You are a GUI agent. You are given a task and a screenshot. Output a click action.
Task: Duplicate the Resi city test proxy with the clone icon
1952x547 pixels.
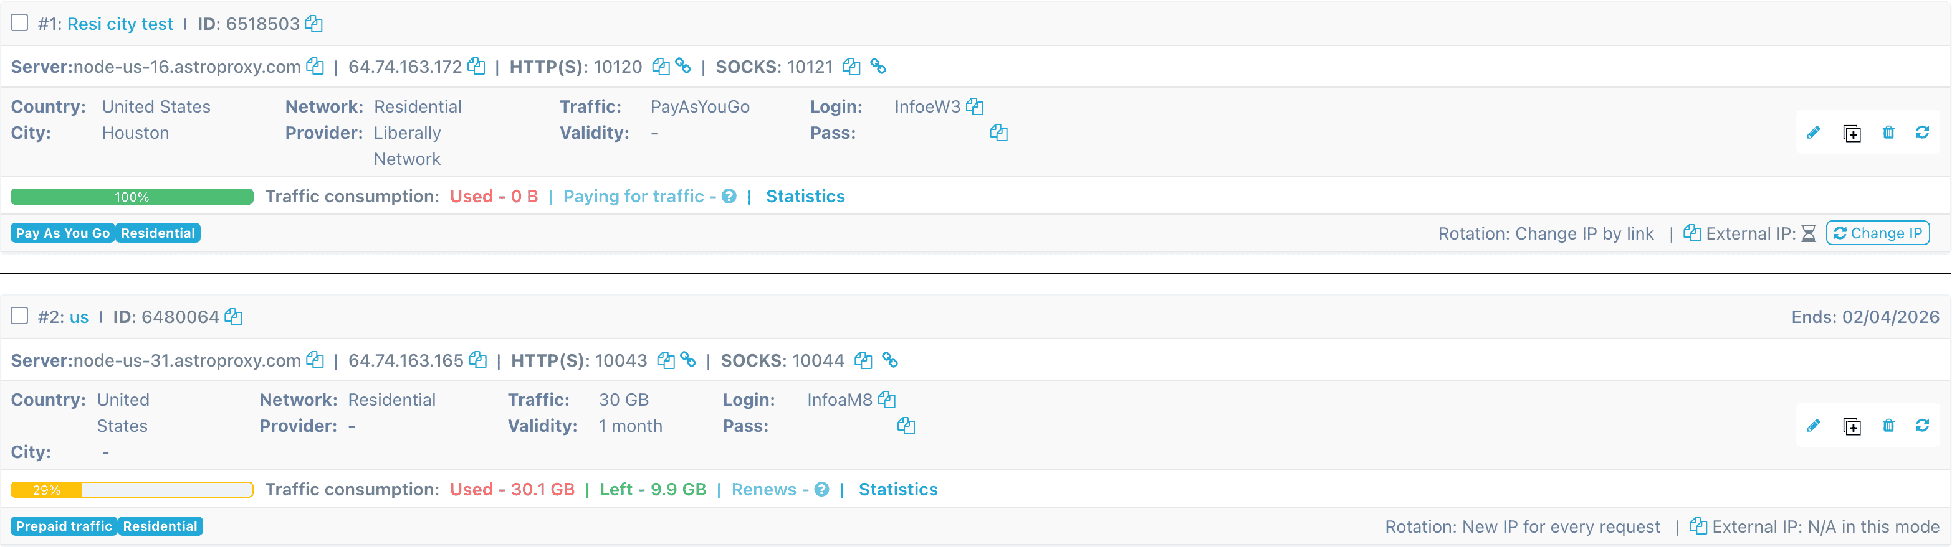pos(1851,134)
